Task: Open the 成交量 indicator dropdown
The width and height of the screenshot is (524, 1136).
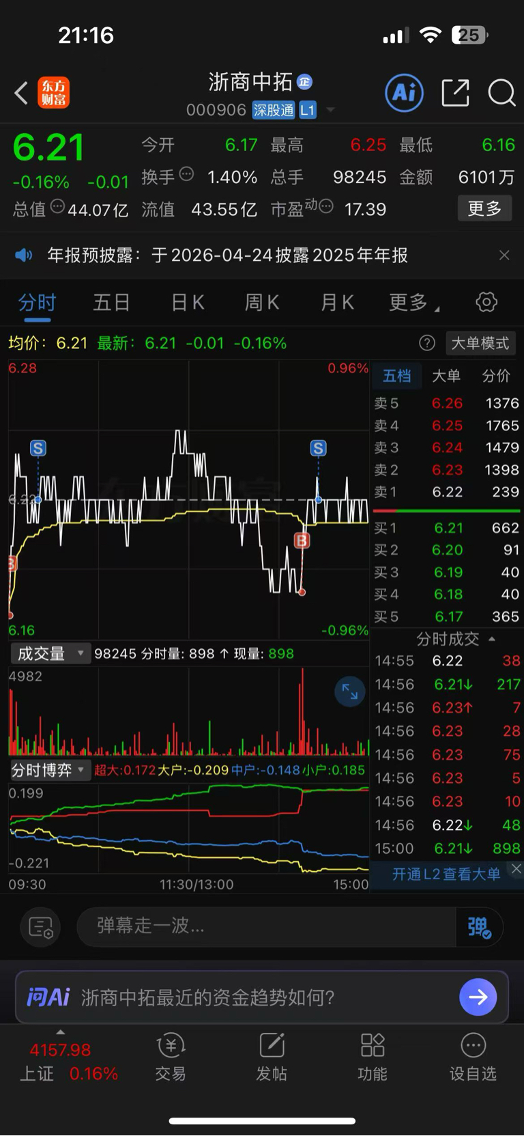Action: (x=50, y=654)
